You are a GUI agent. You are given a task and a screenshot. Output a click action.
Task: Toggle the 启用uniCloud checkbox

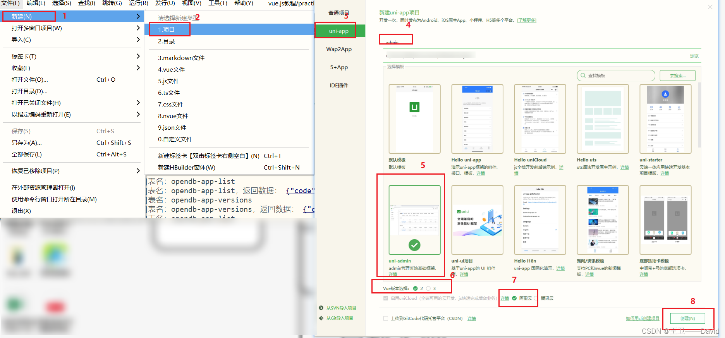click(385, 298)
